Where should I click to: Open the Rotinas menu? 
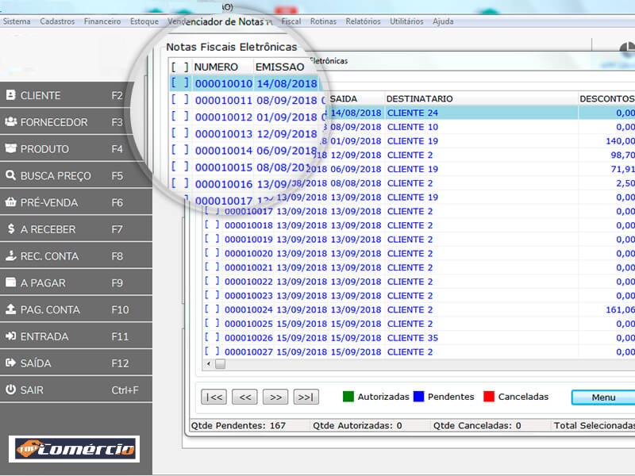pyautogui.click(x=323, y=21)
